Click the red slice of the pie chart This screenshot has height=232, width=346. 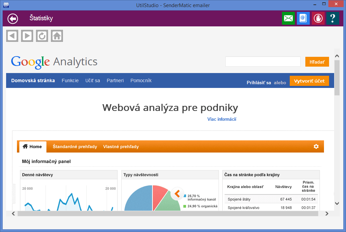(158, 196)
